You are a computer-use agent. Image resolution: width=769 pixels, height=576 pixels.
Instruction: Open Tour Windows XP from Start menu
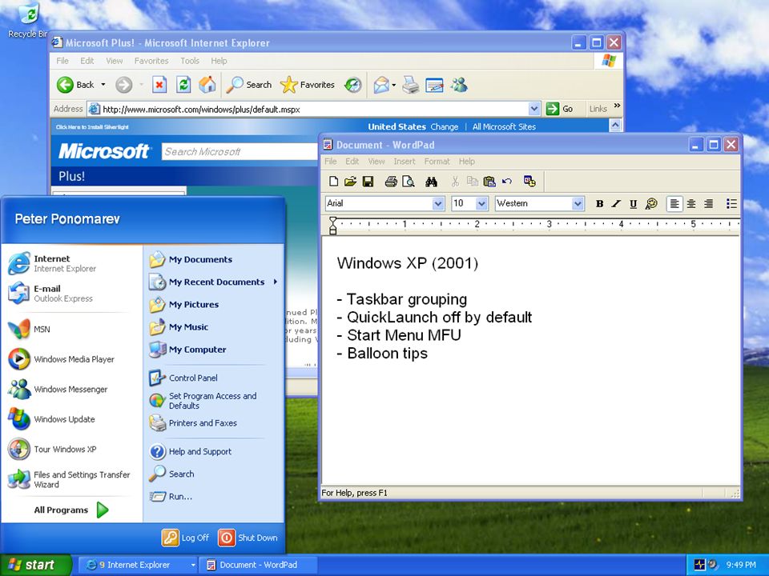pyautogui.click(x=71, y=449)
